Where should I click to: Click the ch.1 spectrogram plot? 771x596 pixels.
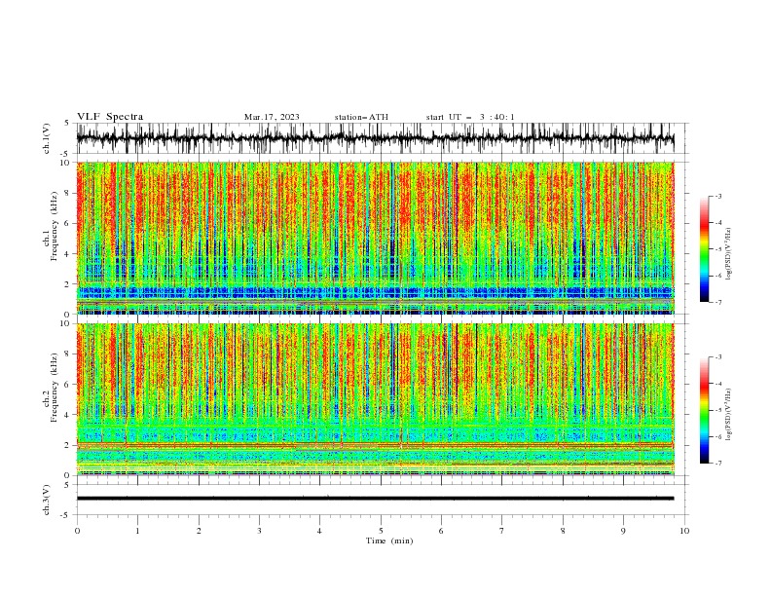click(375, 238)
